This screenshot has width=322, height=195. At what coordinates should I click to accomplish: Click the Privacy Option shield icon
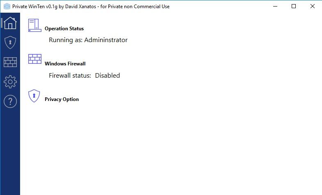[34, 96]
